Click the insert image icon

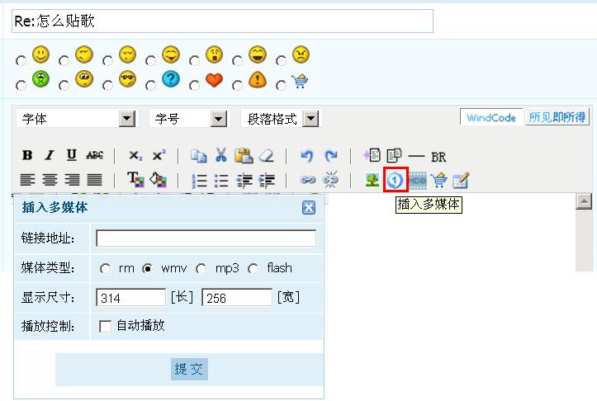click(372, 179)
